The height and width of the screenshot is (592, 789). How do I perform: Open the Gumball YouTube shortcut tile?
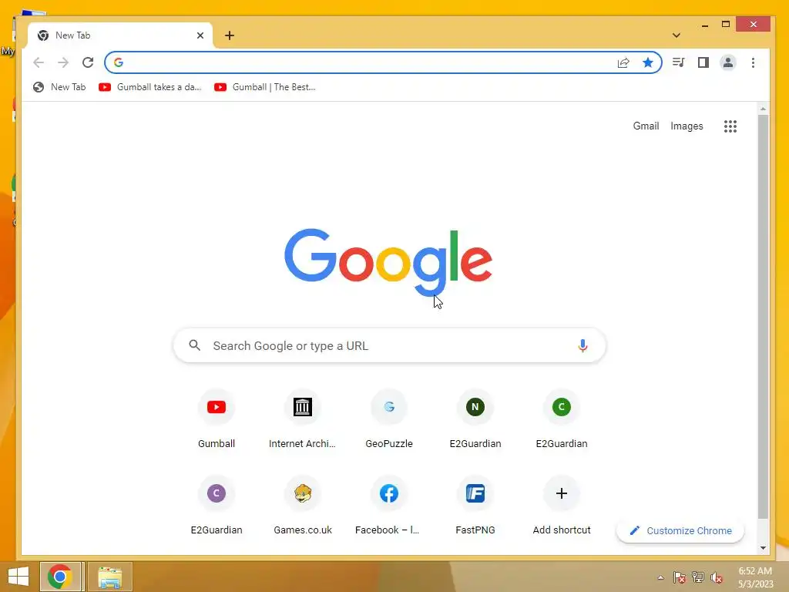[x=217, y=419]
